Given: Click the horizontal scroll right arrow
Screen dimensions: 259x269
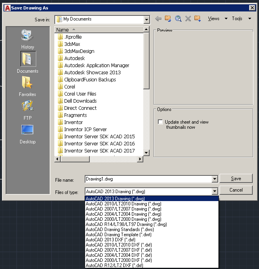Looking at the screenshot, I should pos(140,159).
